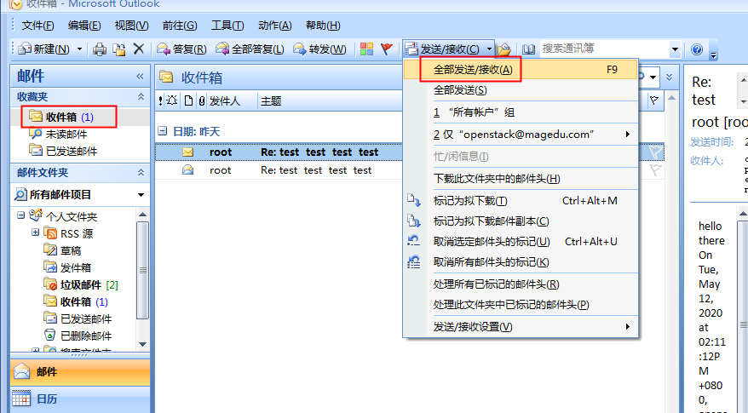Viewport: 748px width, 413px height.
Task: Choose 下载此文件夹中的邮件头(H)
Action: (521, 179)
